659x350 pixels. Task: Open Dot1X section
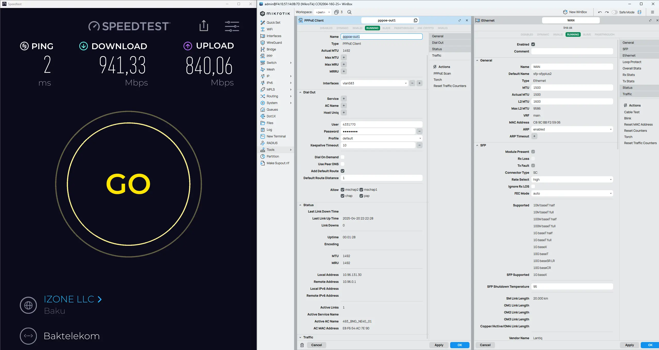271,116
